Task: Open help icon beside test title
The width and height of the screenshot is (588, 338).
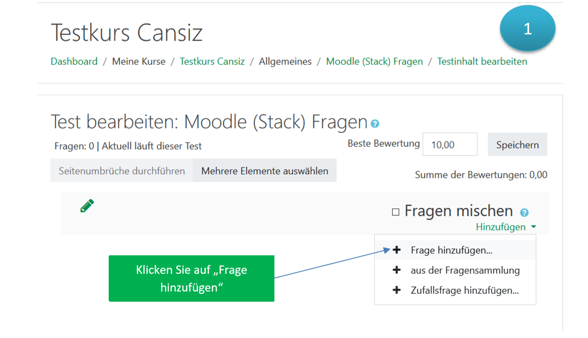Action: (x=375, y=124)
